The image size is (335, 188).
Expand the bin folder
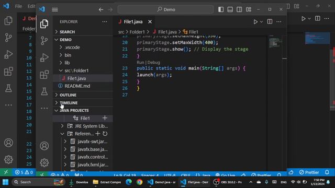click(x=83, y=55)
